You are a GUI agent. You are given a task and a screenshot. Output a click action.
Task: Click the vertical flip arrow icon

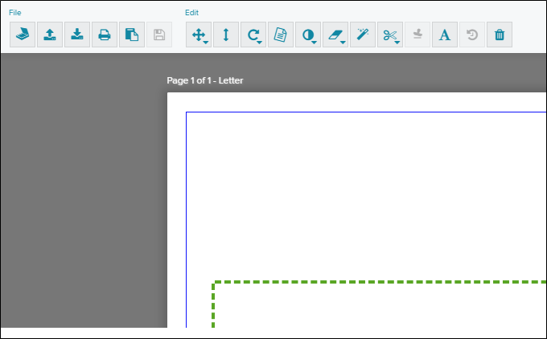pyautogui.click(x=226, y=35)
